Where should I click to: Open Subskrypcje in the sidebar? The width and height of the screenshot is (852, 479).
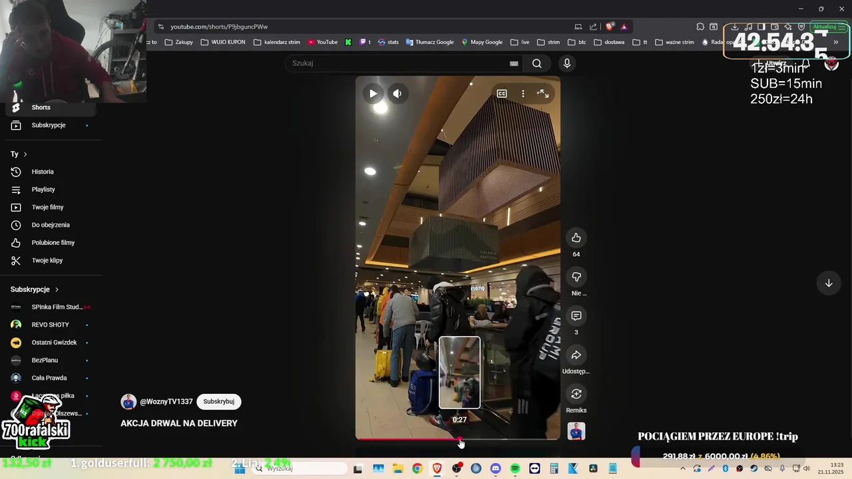pos(51,125)
